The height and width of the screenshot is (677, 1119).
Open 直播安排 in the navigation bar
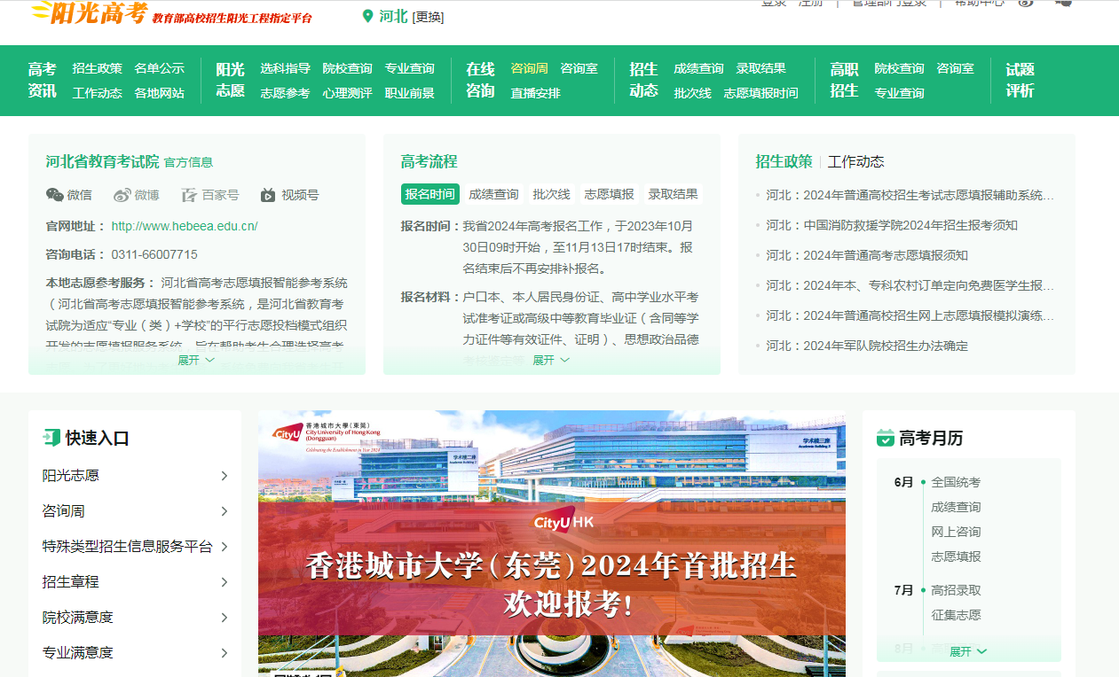[x=536, y=93]
